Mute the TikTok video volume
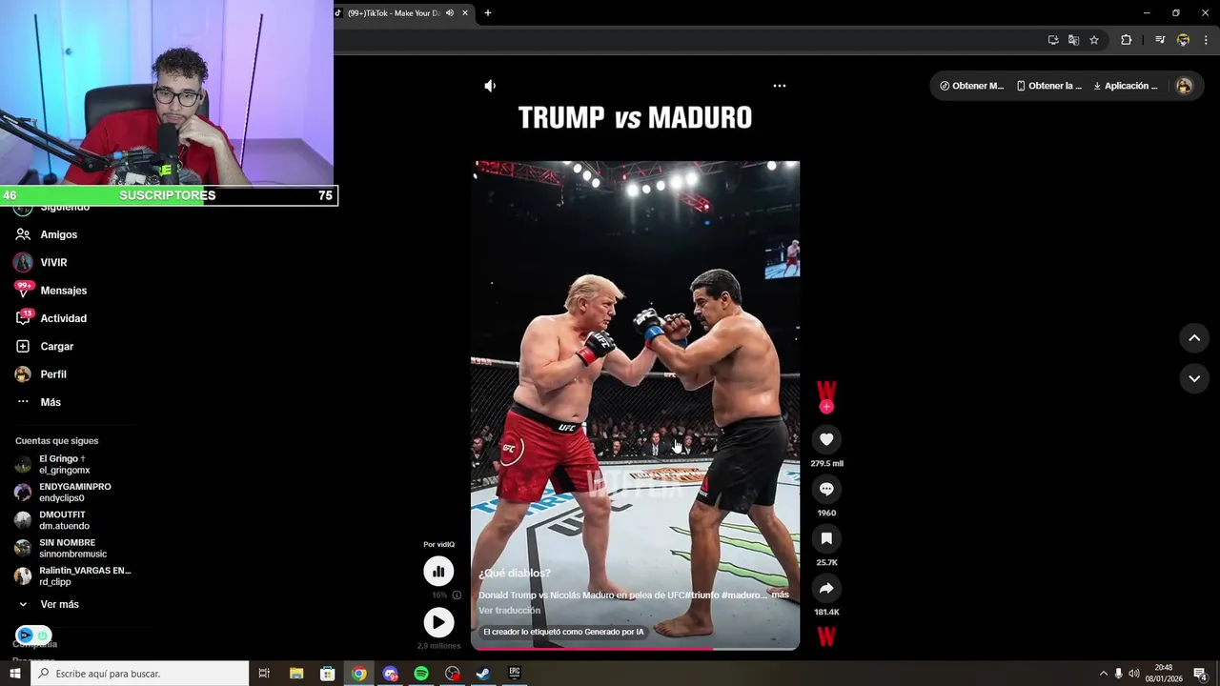Viewport: 1220px width, 686px height. click(490, 86)
